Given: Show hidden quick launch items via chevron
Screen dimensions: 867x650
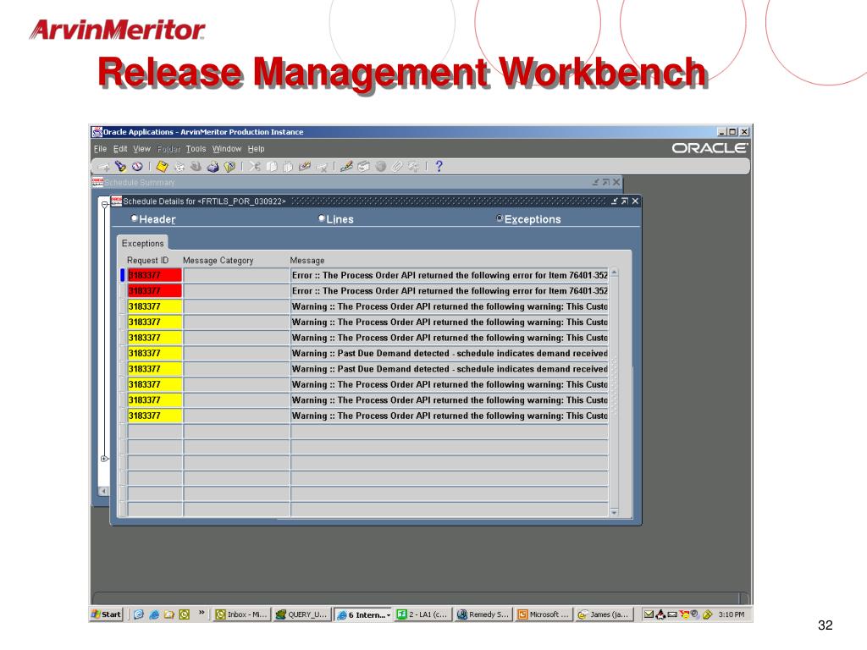Looking at the screenshot, I should (x=202, y=613).
